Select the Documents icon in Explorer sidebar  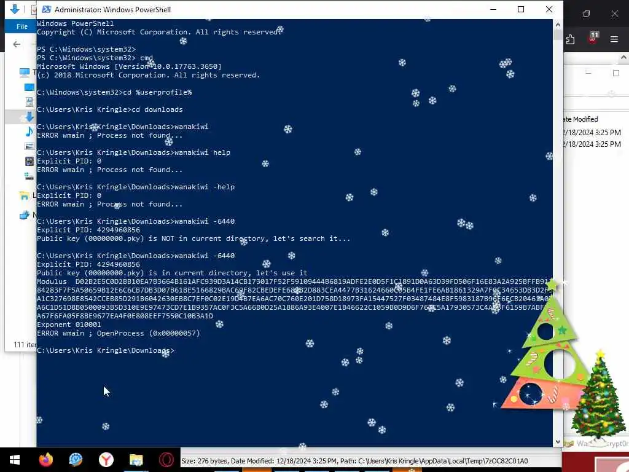pos(29,102)
